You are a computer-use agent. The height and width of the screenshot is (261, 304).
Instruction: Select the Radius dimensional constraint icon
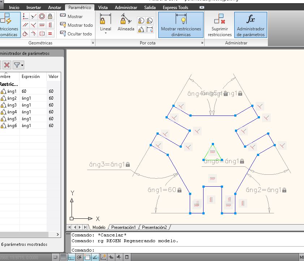click(x=141, y=21)
